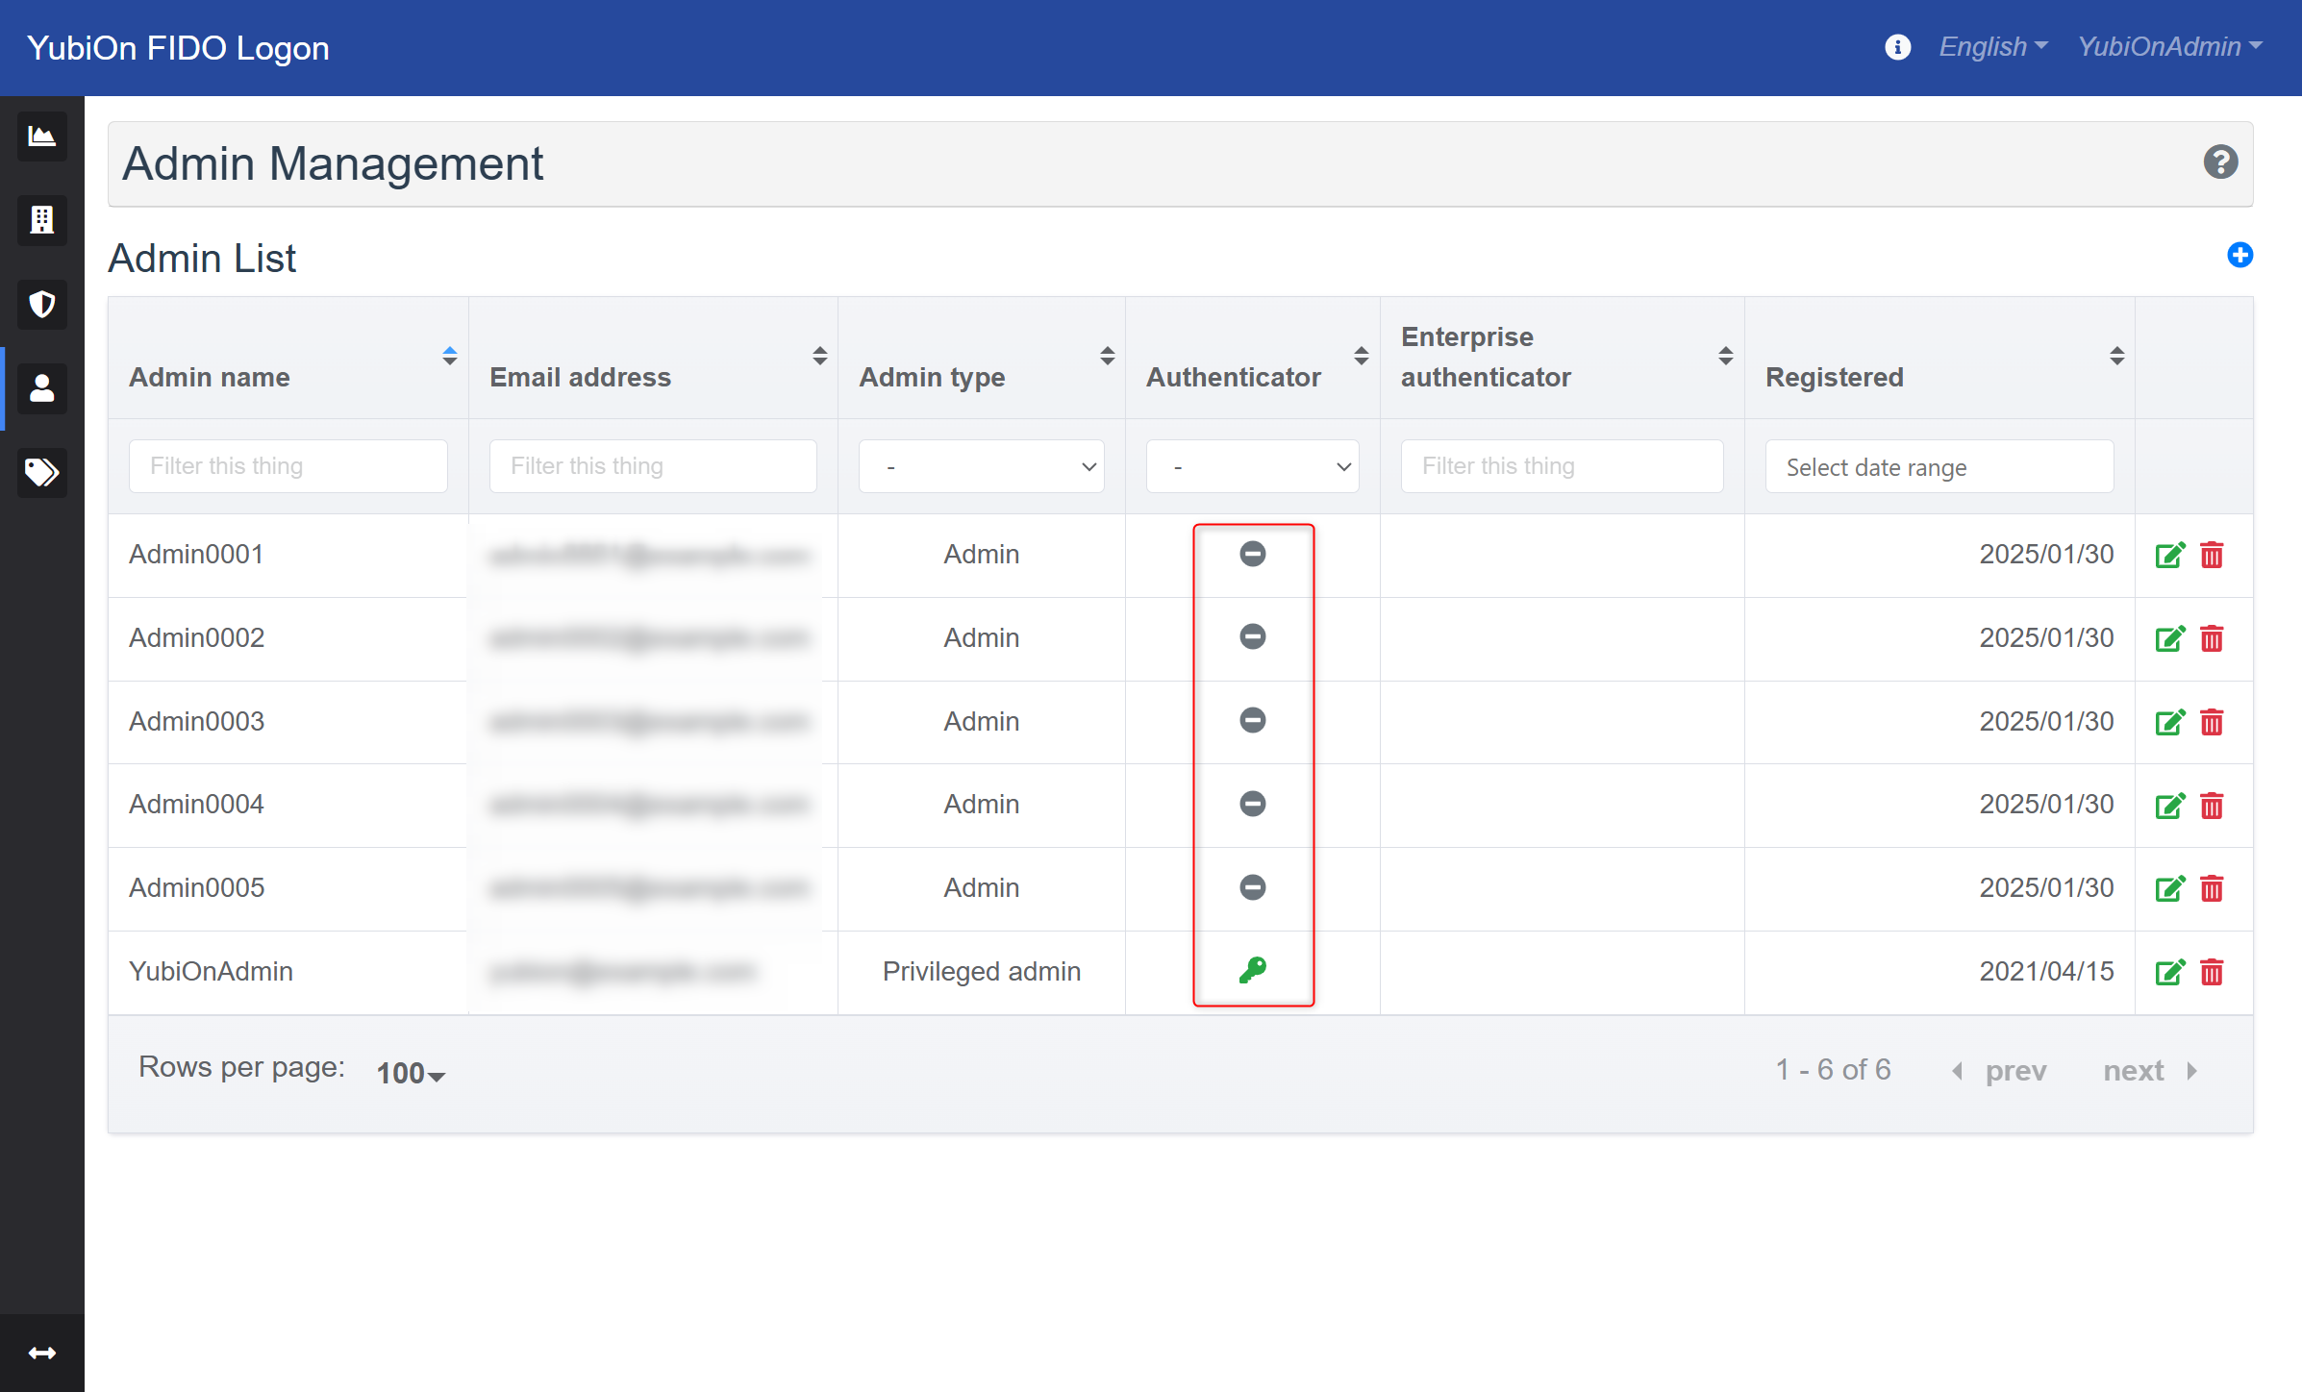Image resolution: width=2302 pixels, height=1392 pixels.
Task: Edit the YubiOnAdmin row
Action: tap(2169, 972)
